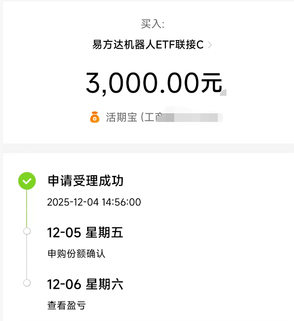Tap the 申请受理成功 status heading
The image size is (294, 321).
coord(85,181)
